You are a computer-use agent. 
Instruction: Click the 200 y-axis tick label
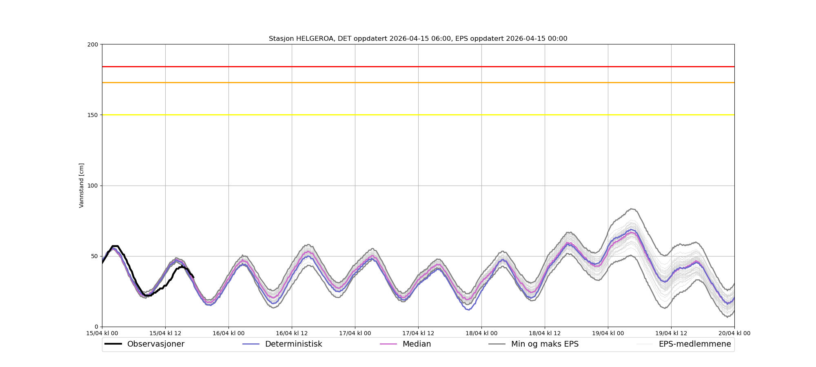(x=93, y=44)
